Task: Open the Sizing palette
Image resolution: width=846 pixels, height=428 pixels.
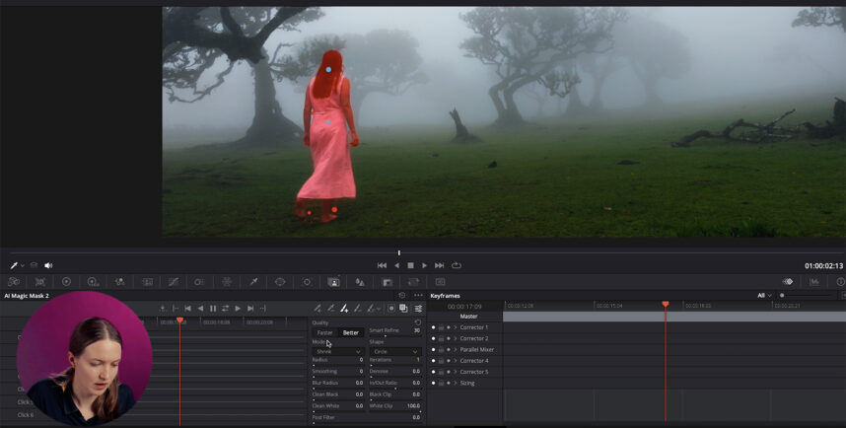Action: 413,282
